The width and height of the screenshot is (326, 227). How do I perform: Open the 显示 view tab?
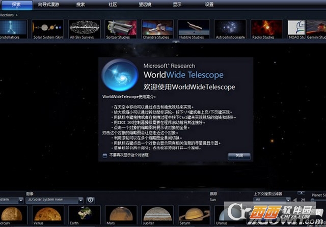[177, 5]
